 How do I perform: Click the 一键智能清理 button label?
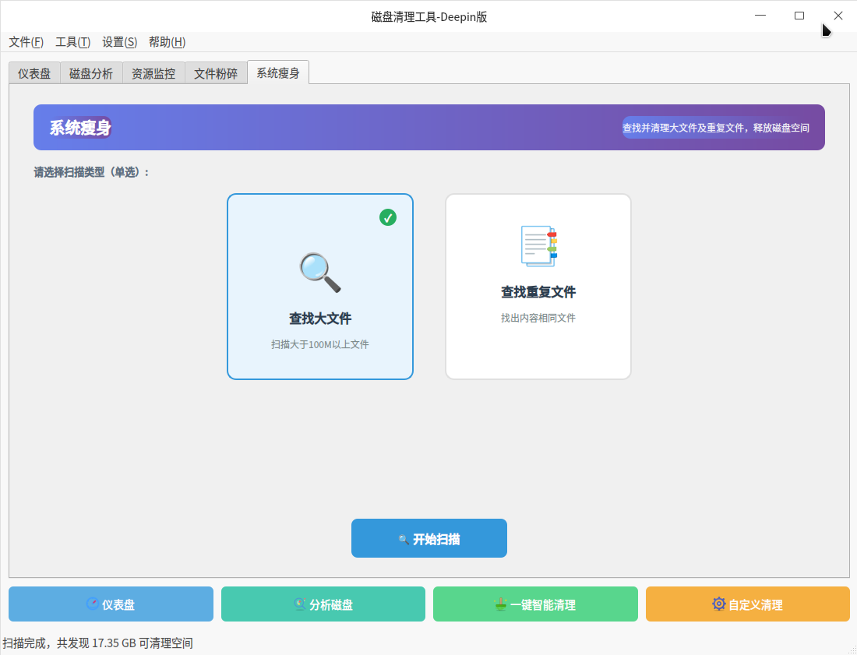[x=543, y=605]
